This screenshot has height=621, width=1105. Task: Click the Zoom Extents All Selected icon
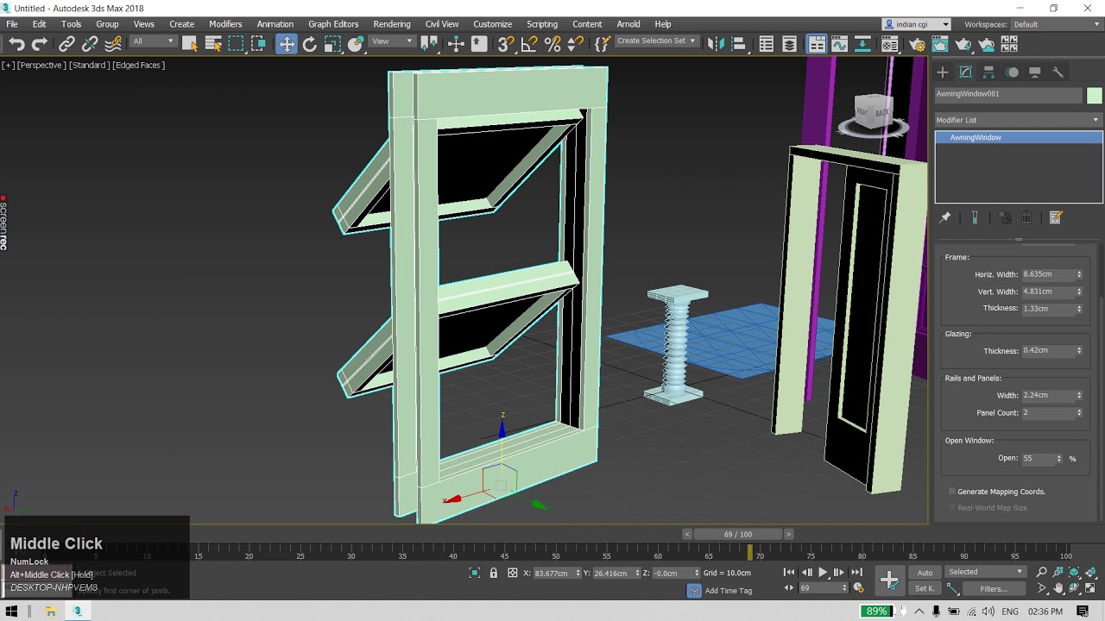[1091, 573]
